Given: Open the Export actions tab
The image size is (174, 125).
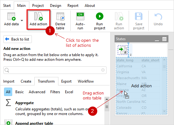Looking at the screenshot, I should [66, 81].
